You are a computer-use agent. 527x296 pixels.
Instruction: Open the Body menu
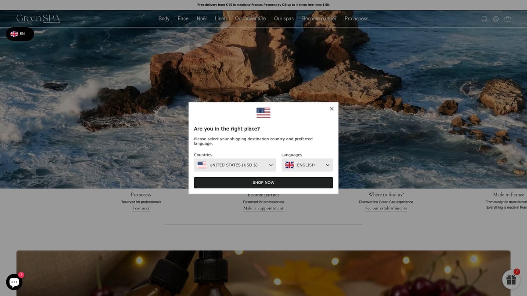pos(164,18)
